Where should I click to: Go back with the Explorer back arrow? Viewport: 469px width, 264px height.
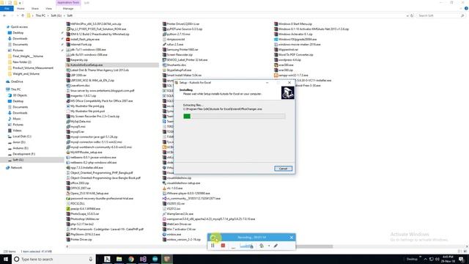click(x=4, y=15)
